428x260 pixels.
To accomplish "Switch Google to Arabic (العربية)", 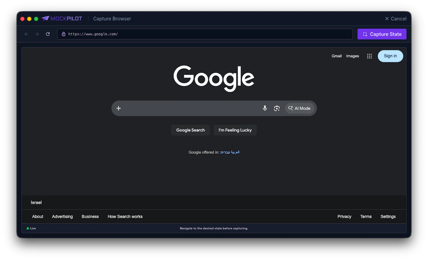I will (235, 152).
